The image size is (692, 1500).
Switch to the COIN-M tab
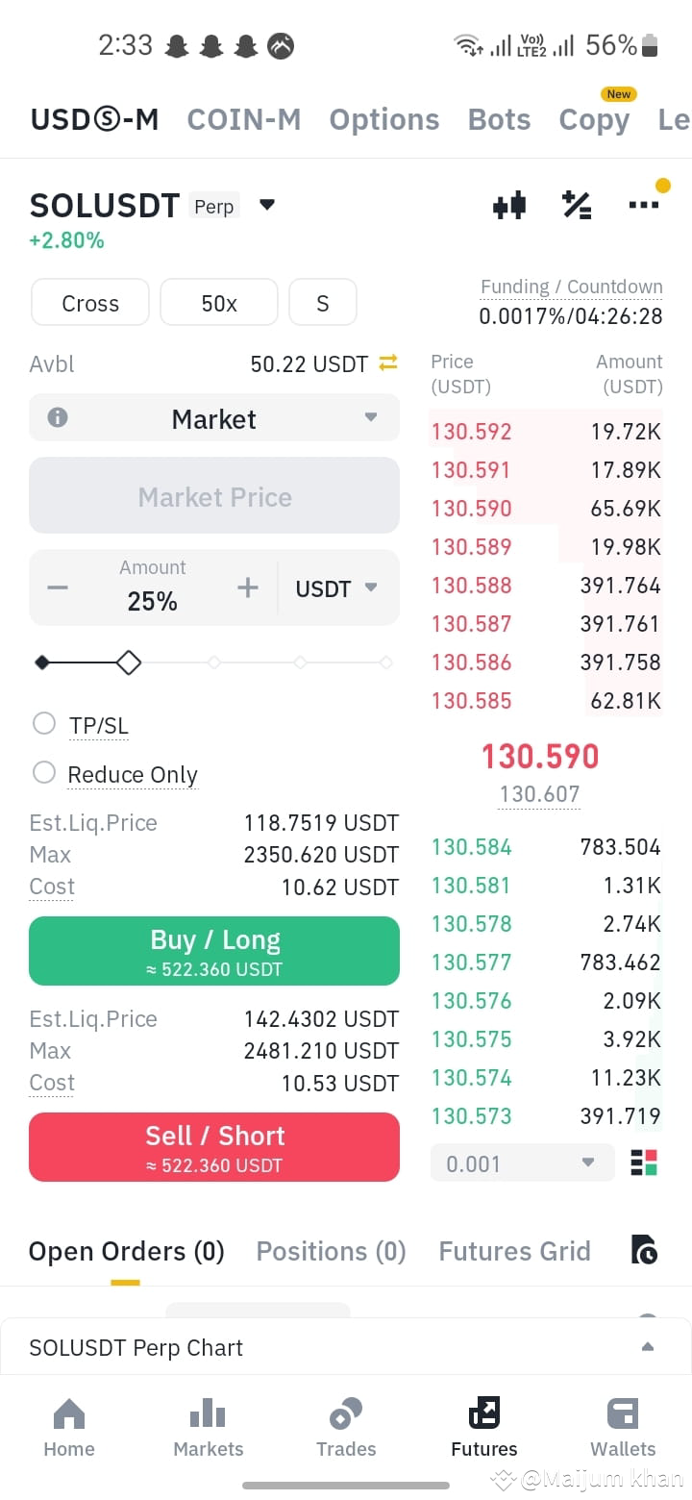click(244, 119)
